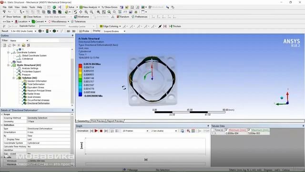
Task: Click the Zoom tool magnifier icon
Action: pos(86,12)
